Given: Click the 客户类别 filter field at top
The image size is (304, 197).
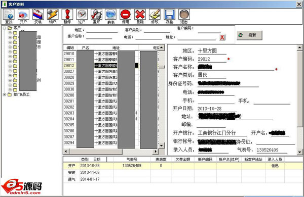Looking at the screenshot, I should [x=157, y=30].
